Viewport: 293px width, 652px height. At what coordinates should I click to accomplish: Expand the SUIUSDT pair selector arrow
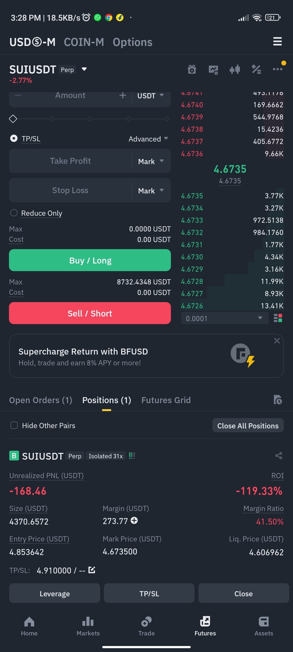click(84, 69)
